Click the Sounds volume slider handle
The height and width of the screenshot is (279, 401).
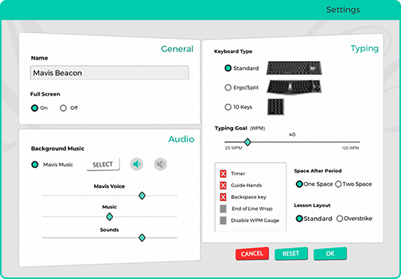point(142,238)
